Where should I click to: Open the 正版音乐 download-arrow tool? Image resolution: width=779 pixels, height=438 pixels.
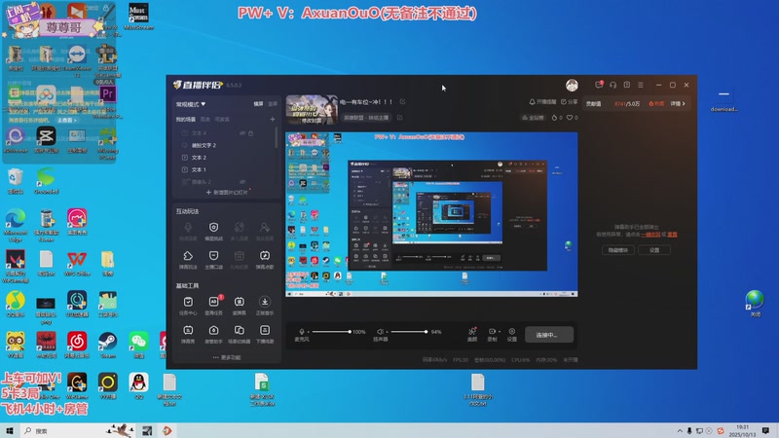point(265,305)
